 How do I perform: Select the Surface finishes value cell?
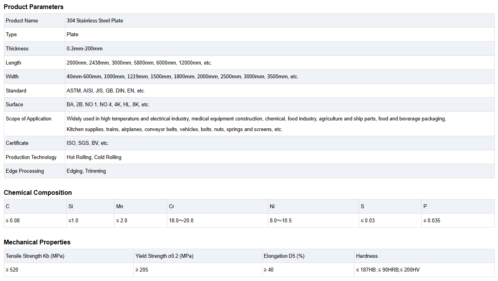[x=108, y=104]
